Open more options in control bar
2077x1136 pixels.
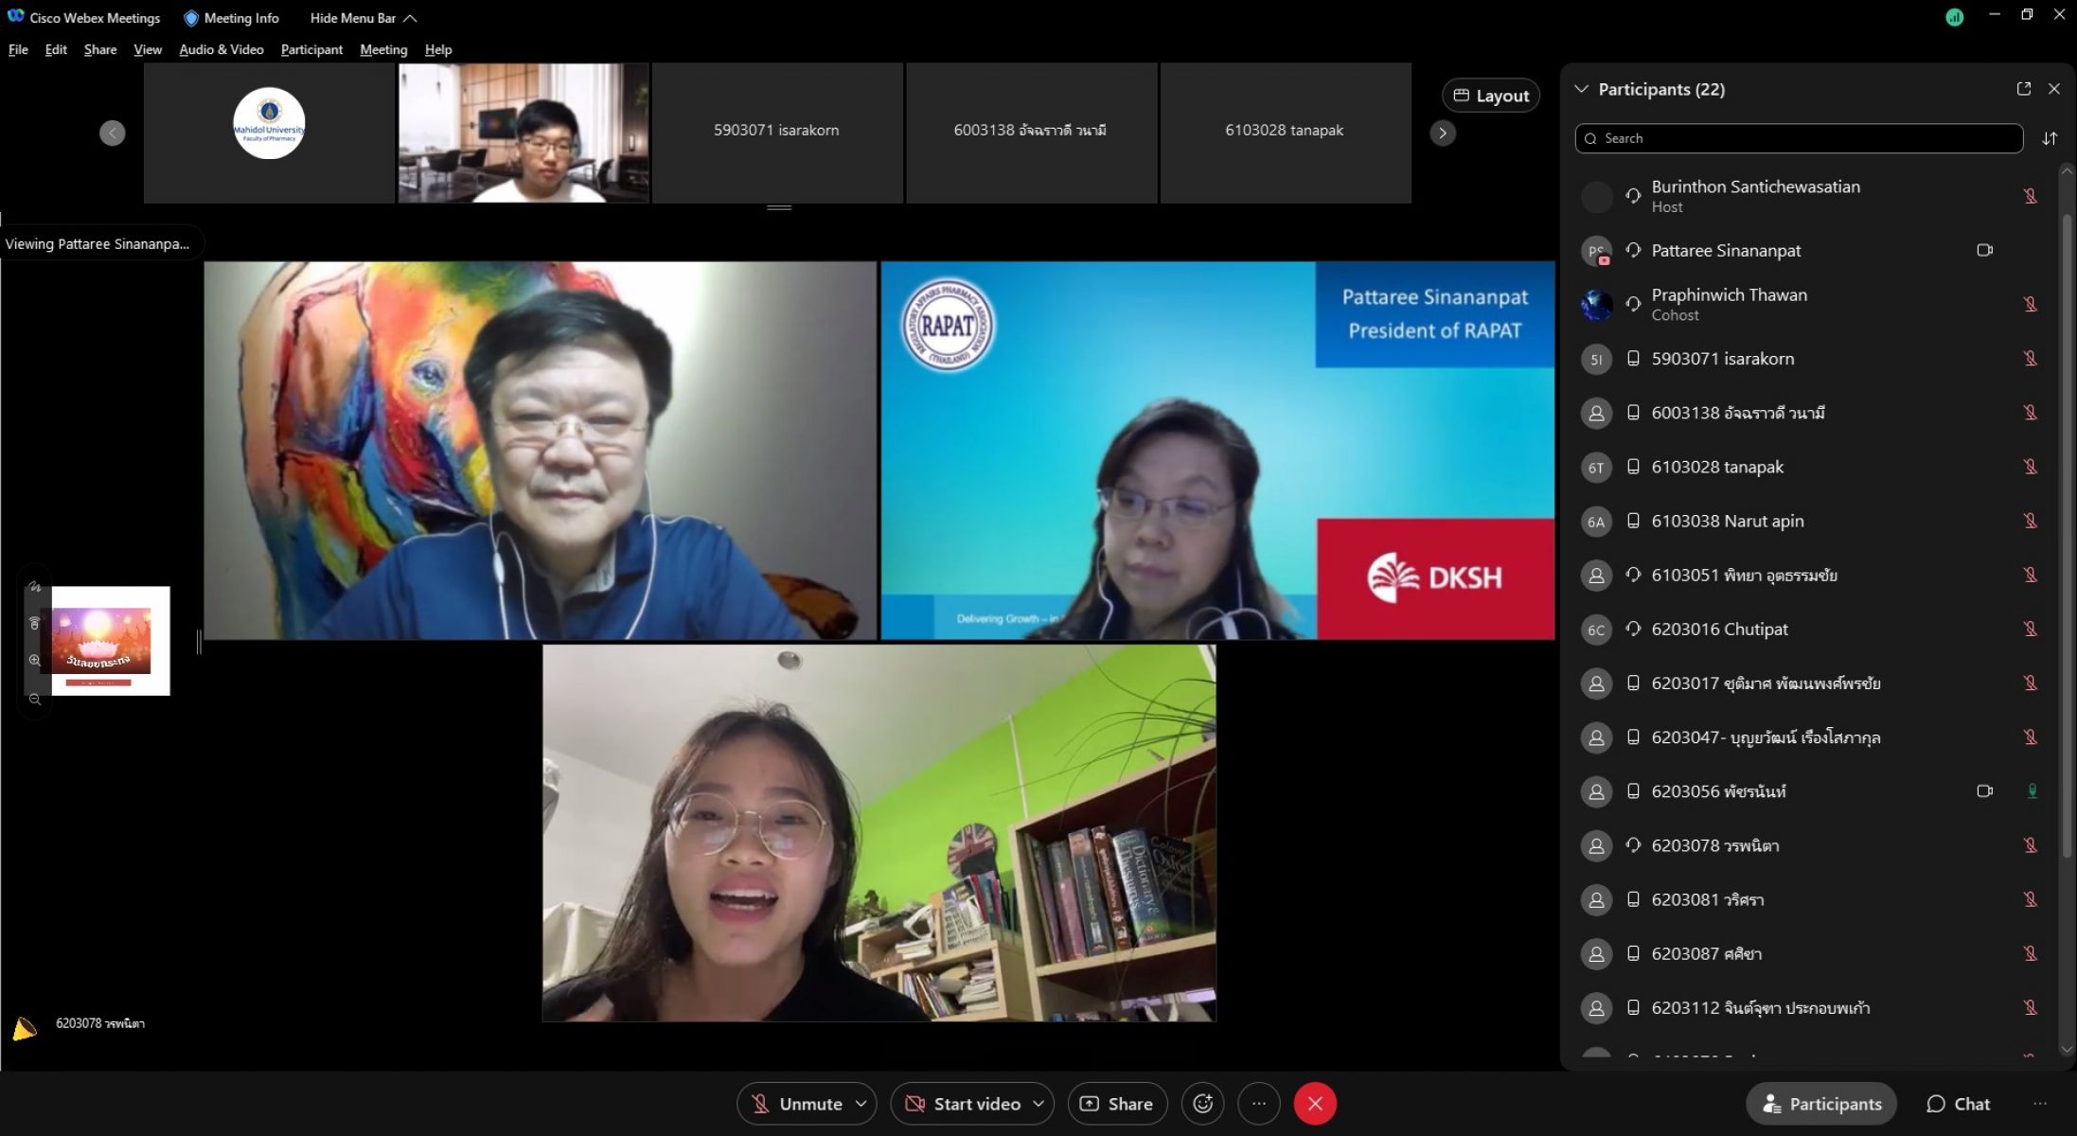1259,1104
